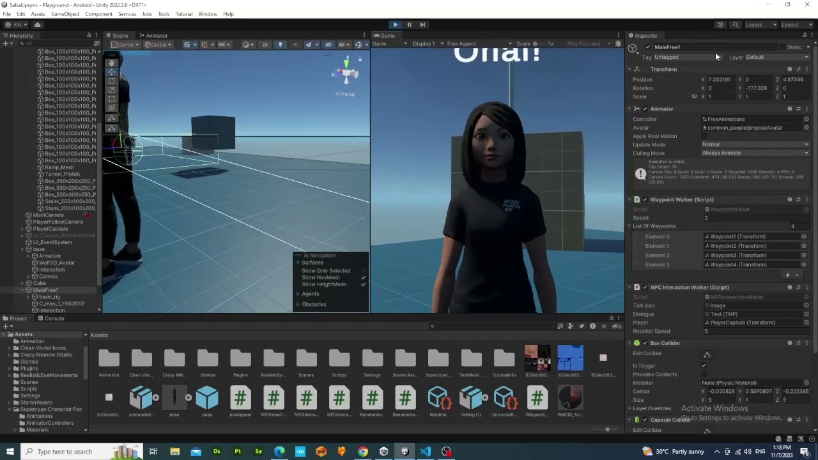Screen dimensions: 818x460
Task: Select PlayerCapsule in the Hierarchy
Action: 50,229
